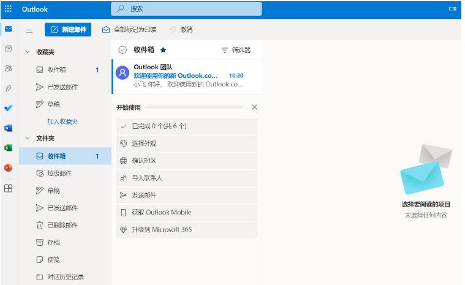Launch the Word app icon
The height and width of the screenshot is (285, 465).
pyautogui.click(x=8, y=128)
